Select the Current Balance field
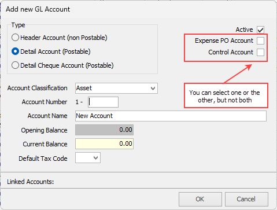Screen dimensions: 277x210 104,143
